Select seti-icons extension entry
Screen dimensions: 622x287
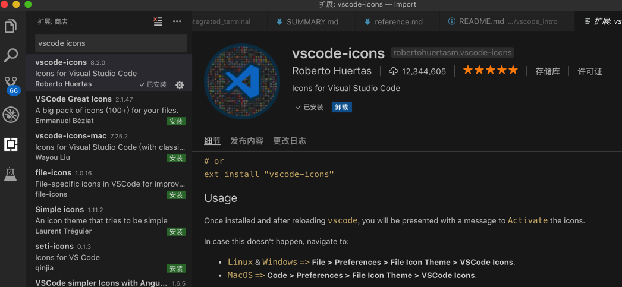click(x=109, y=256)
